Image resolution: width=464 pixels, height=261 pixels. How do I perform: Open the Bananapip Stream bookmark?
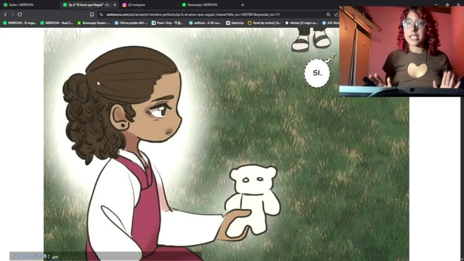tap(94, 23)
